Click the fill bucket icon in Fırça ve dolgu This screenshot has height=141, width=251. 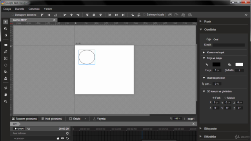tap(229, 64)
